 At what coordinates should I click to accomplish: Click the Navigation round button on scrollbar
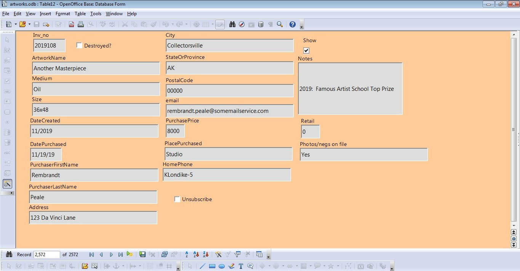point(514,239)
